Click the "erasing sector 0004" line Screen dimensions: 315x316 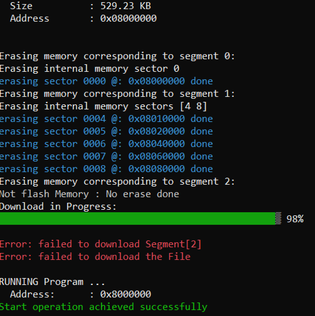(x=106, y=119)
